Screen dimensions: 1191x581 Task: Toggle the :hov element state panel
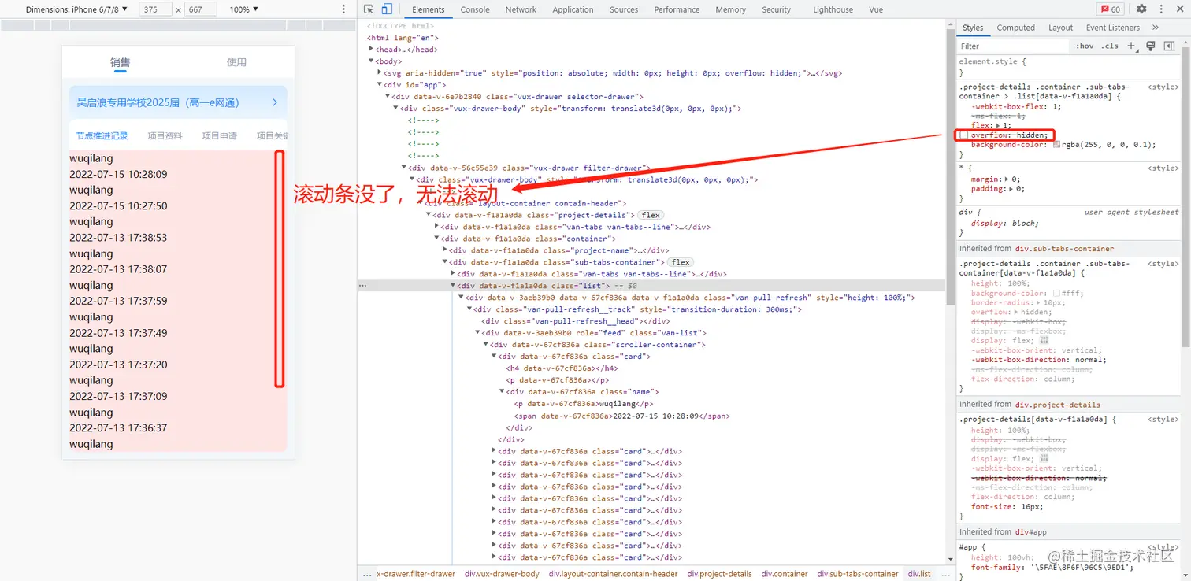pos(1085,46)
